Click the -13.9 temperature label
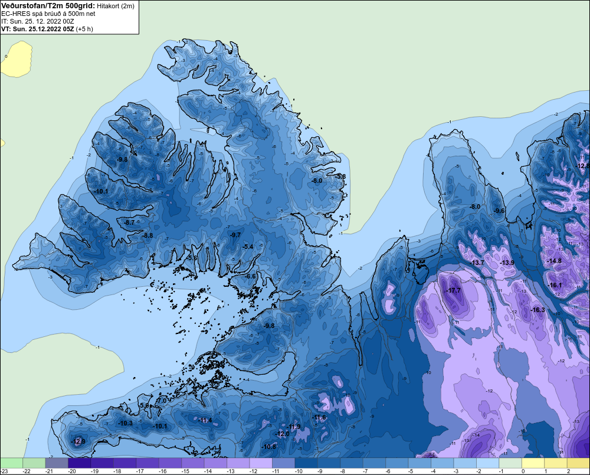The width and height of the screenshot is (590, 475). pyautogui.click(x=507, y=263)
